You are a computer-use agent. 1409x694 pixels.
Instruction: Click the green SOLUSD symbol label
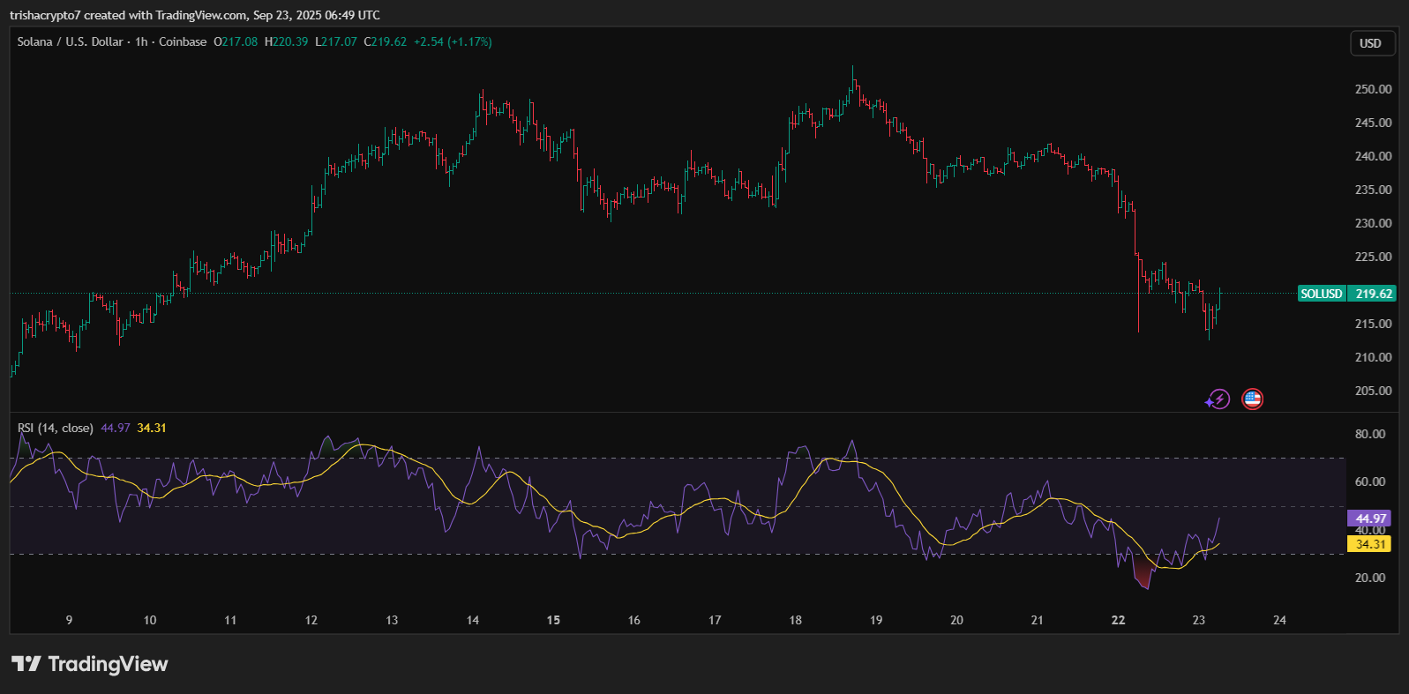click(1321, 294)
